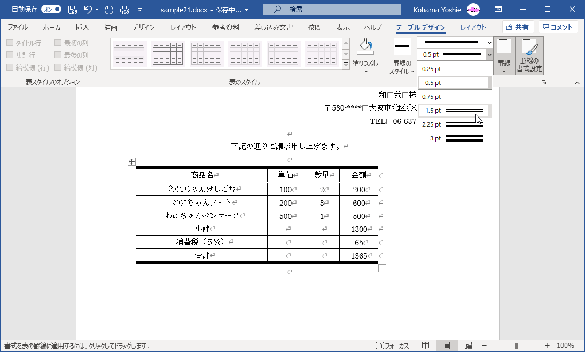Select 0.25 pt line weight
Screen dimensions: 585x352
pyautogui.click(x=455, y=69)
